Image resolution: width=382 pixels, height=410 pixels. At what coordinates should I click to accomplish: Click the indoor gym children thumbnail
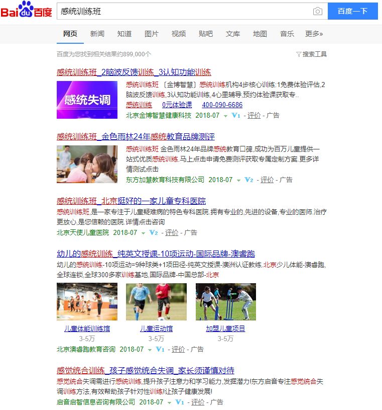[x=87, y=302]
